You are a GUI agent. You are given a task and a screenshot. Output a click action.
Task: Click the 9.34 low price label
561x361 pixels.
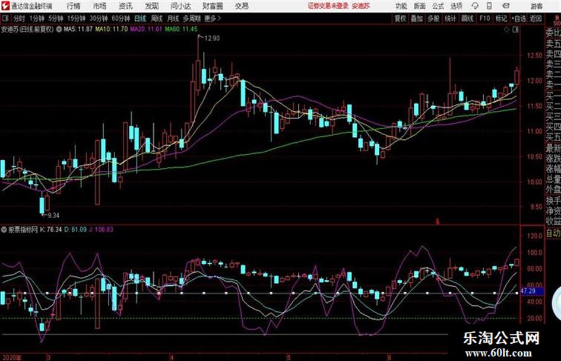click(53, 215)
